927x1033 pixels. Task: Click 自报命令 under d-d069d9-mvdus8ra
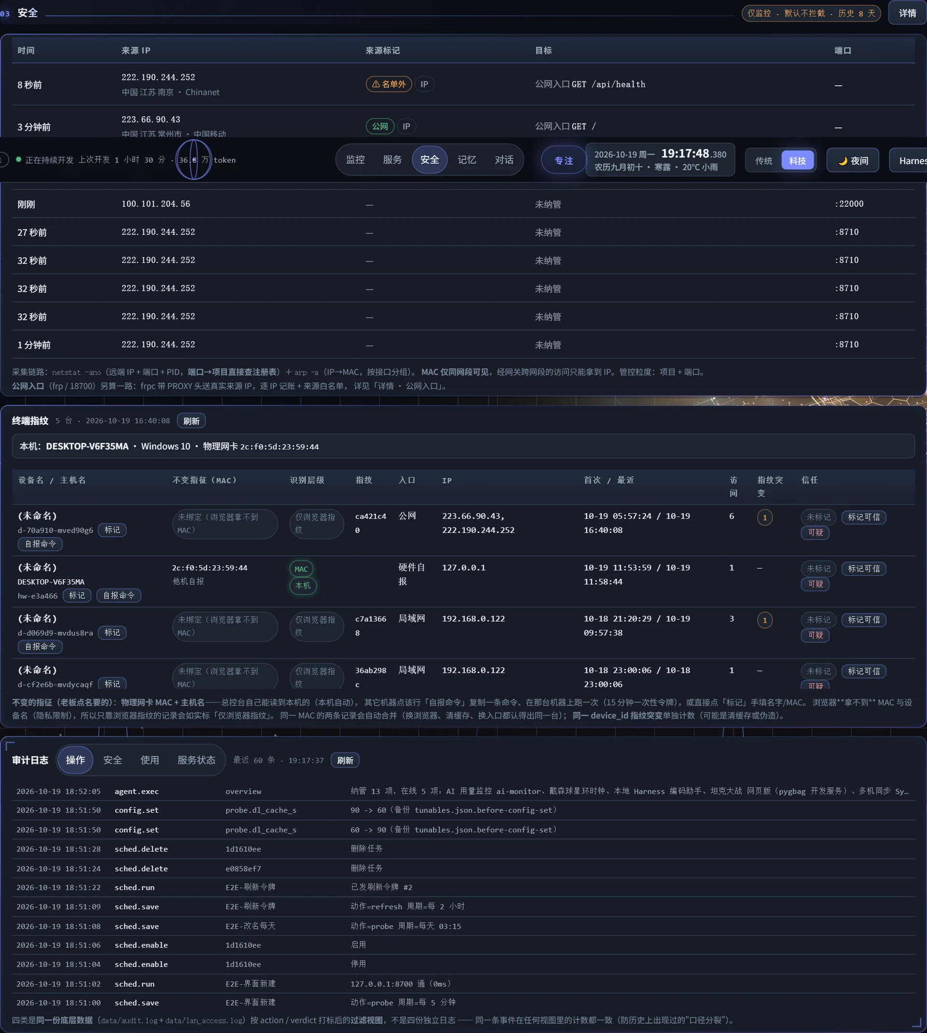(40, 647)
